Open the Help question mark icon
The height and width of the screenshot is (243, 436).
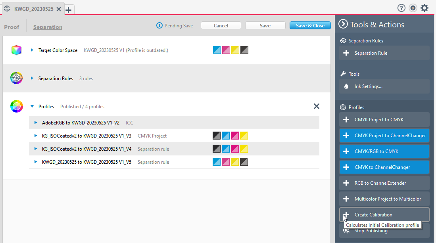pos(401,8)
